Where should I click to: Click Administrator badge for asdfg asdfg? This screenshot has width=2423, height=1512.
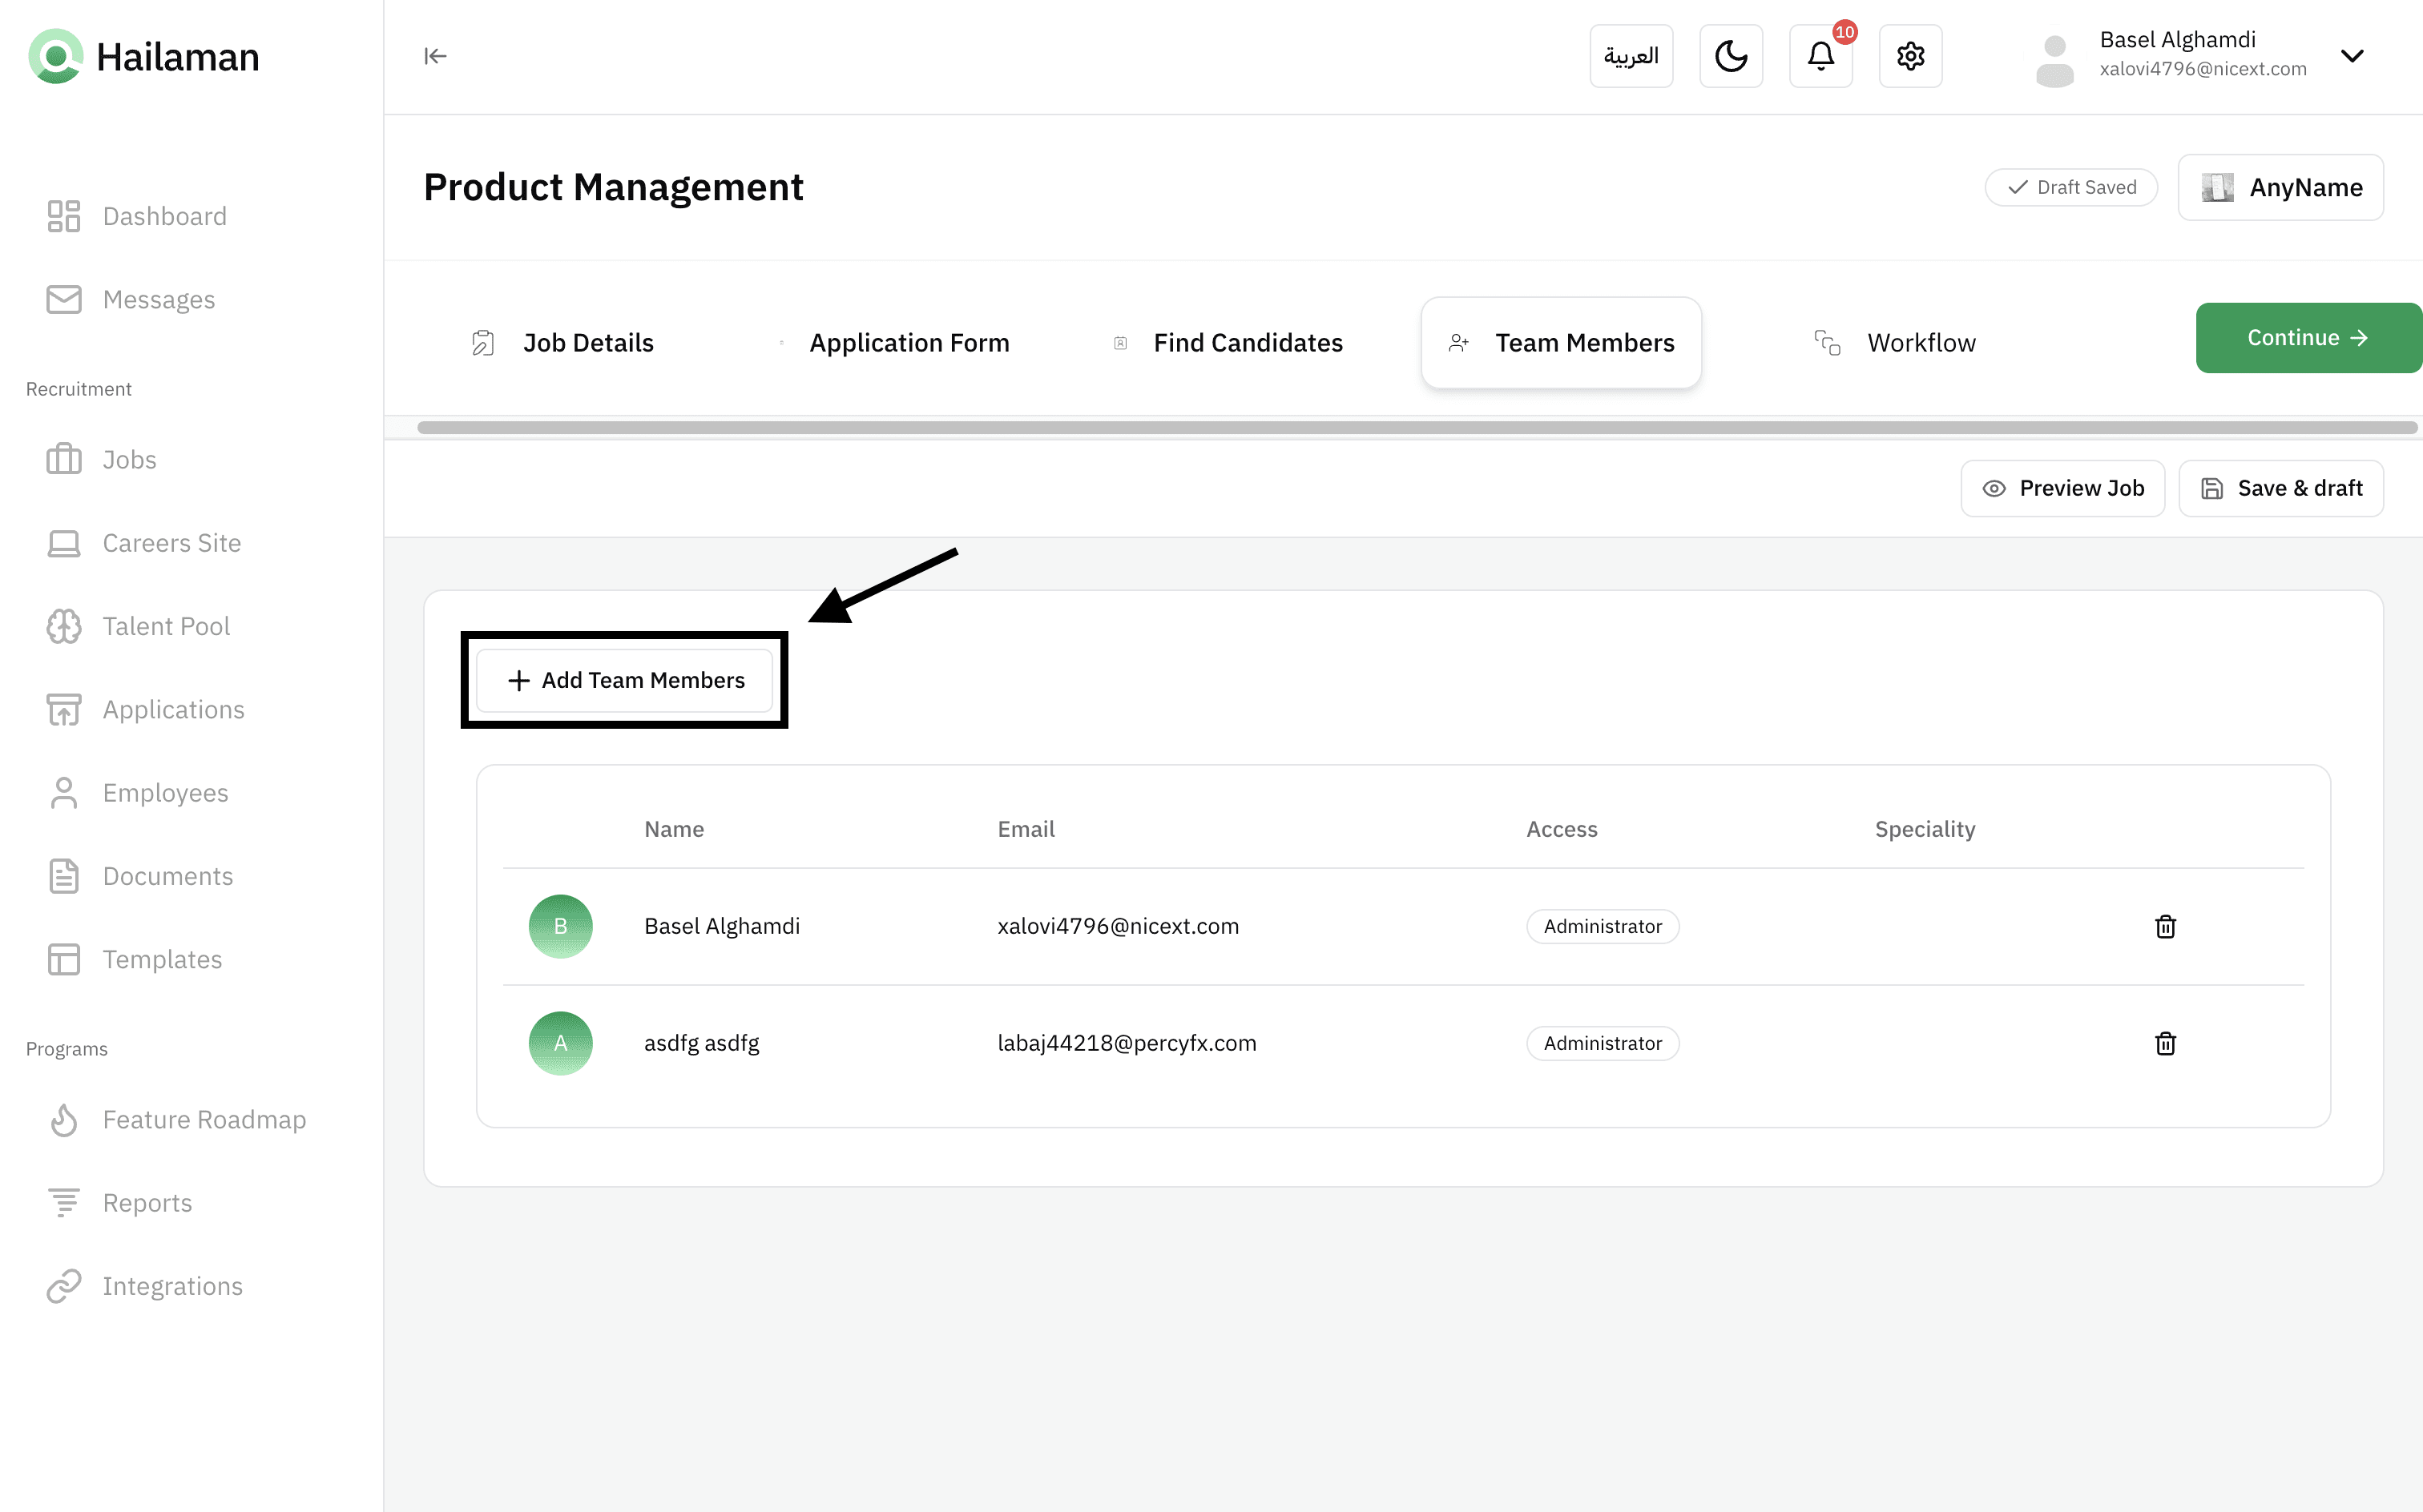pos(1602,1043)
